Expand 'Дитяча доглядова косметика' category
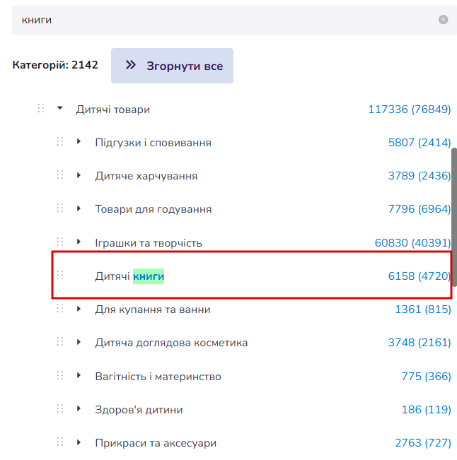Viewport: 457px width, 460px height. coord(79,342)
